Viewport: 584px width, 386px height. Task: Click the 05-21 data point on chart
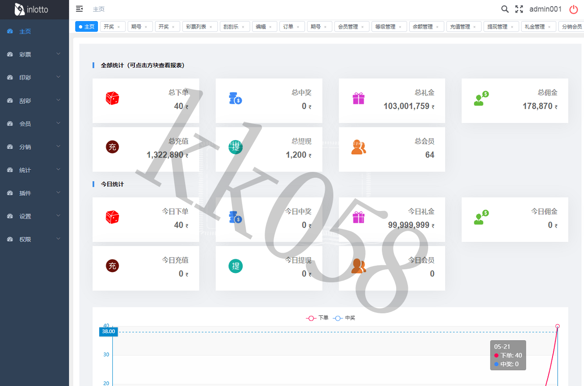tap(557, 326)
